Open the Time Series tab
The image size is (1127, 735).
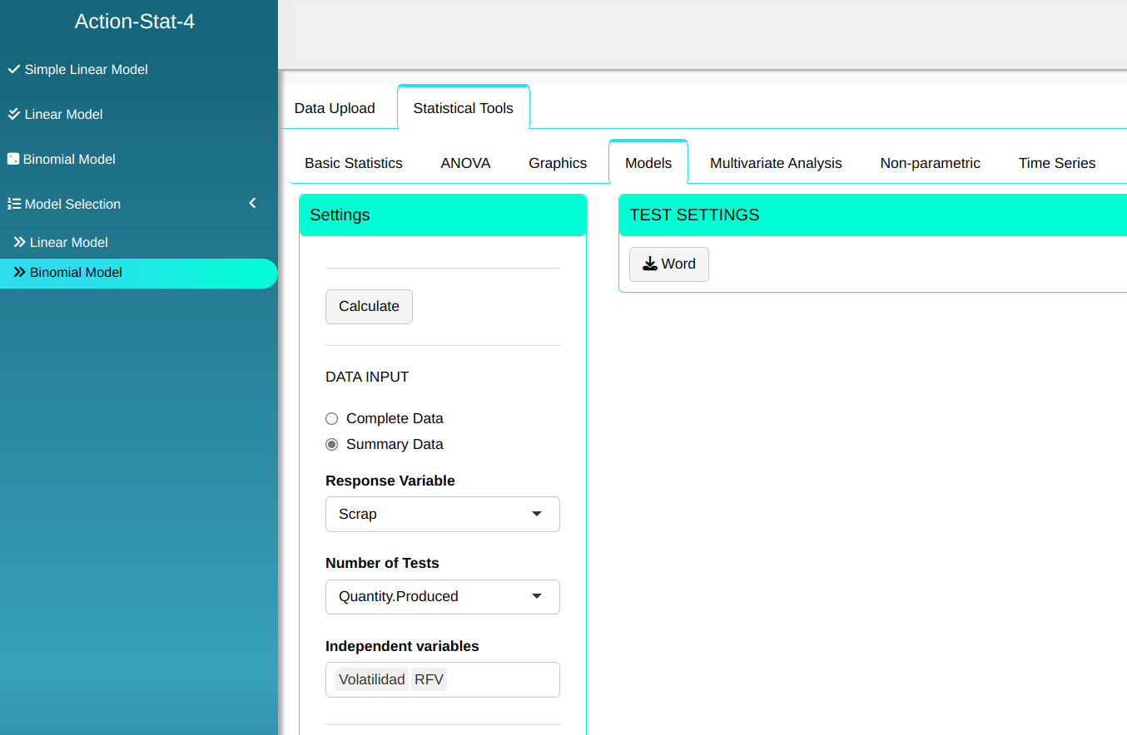coord(1056,163)
